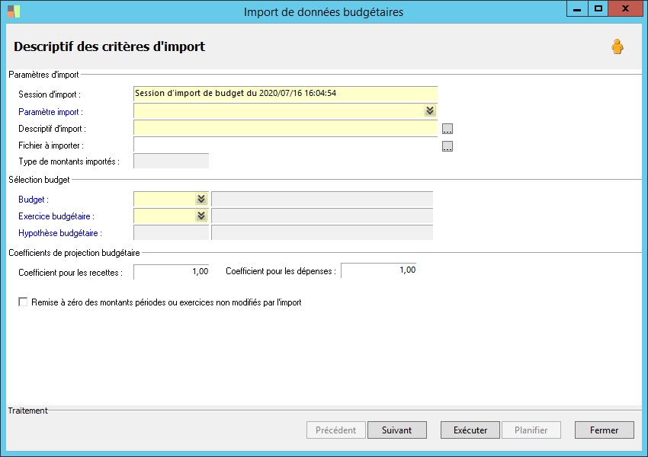Click the Planifier button
This screenshot has height=457, width=648.
pos(531,430)
